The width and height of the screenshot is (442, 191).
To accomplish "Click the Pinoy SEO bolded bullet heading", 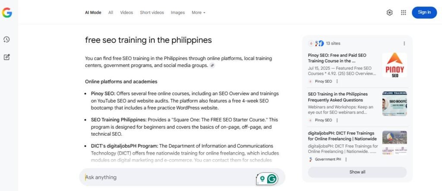I will (103, 93).
